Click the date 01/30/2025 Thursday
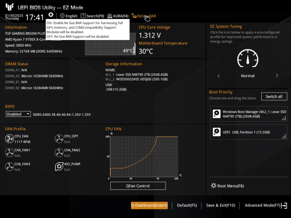Screen dimensions: 291x218 (x=14, y=17)
